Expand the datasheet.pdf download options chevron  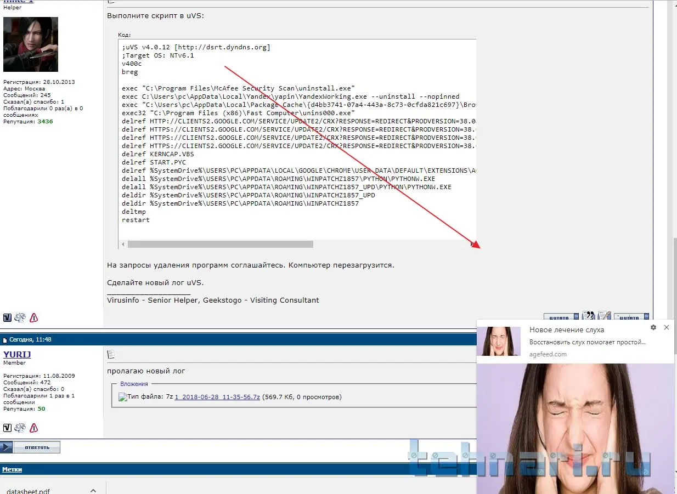[93, 491]
